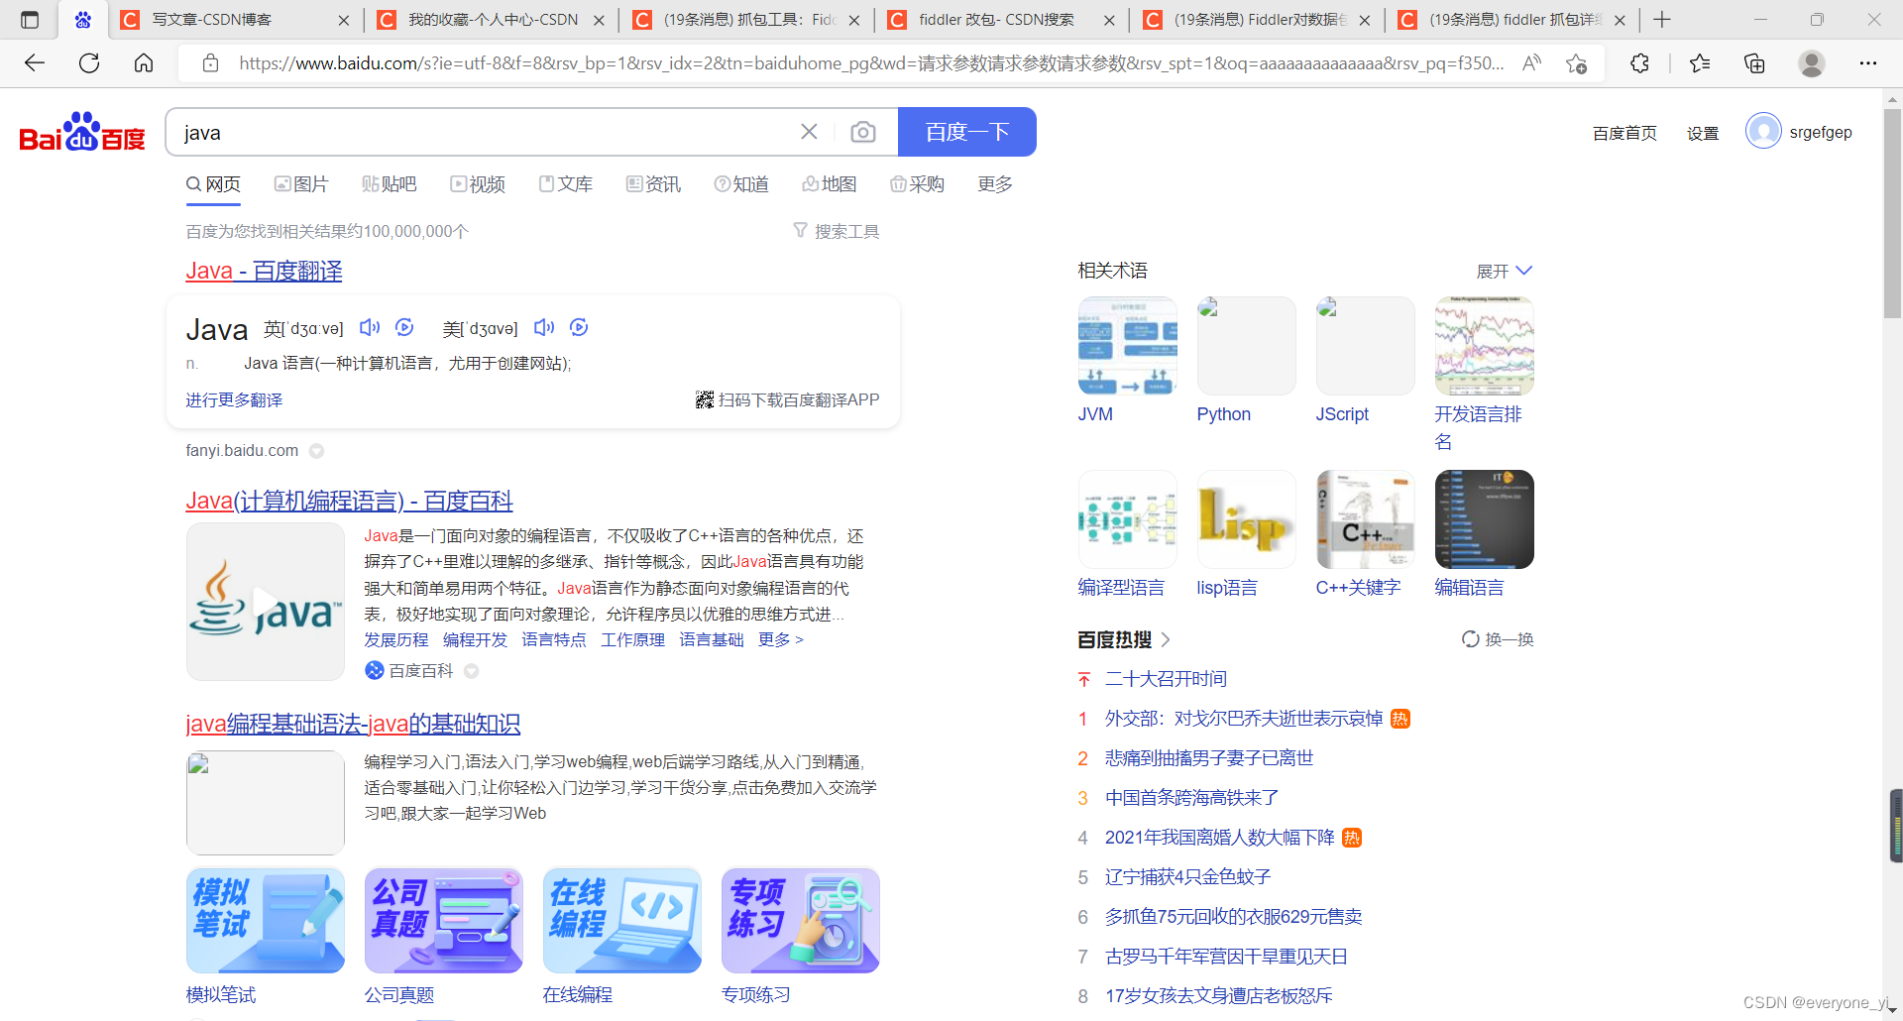The height and width of the screenshot is (1021, 1903).
Task: Click the read aloud icon in address bar
Action: (1531, 63)
